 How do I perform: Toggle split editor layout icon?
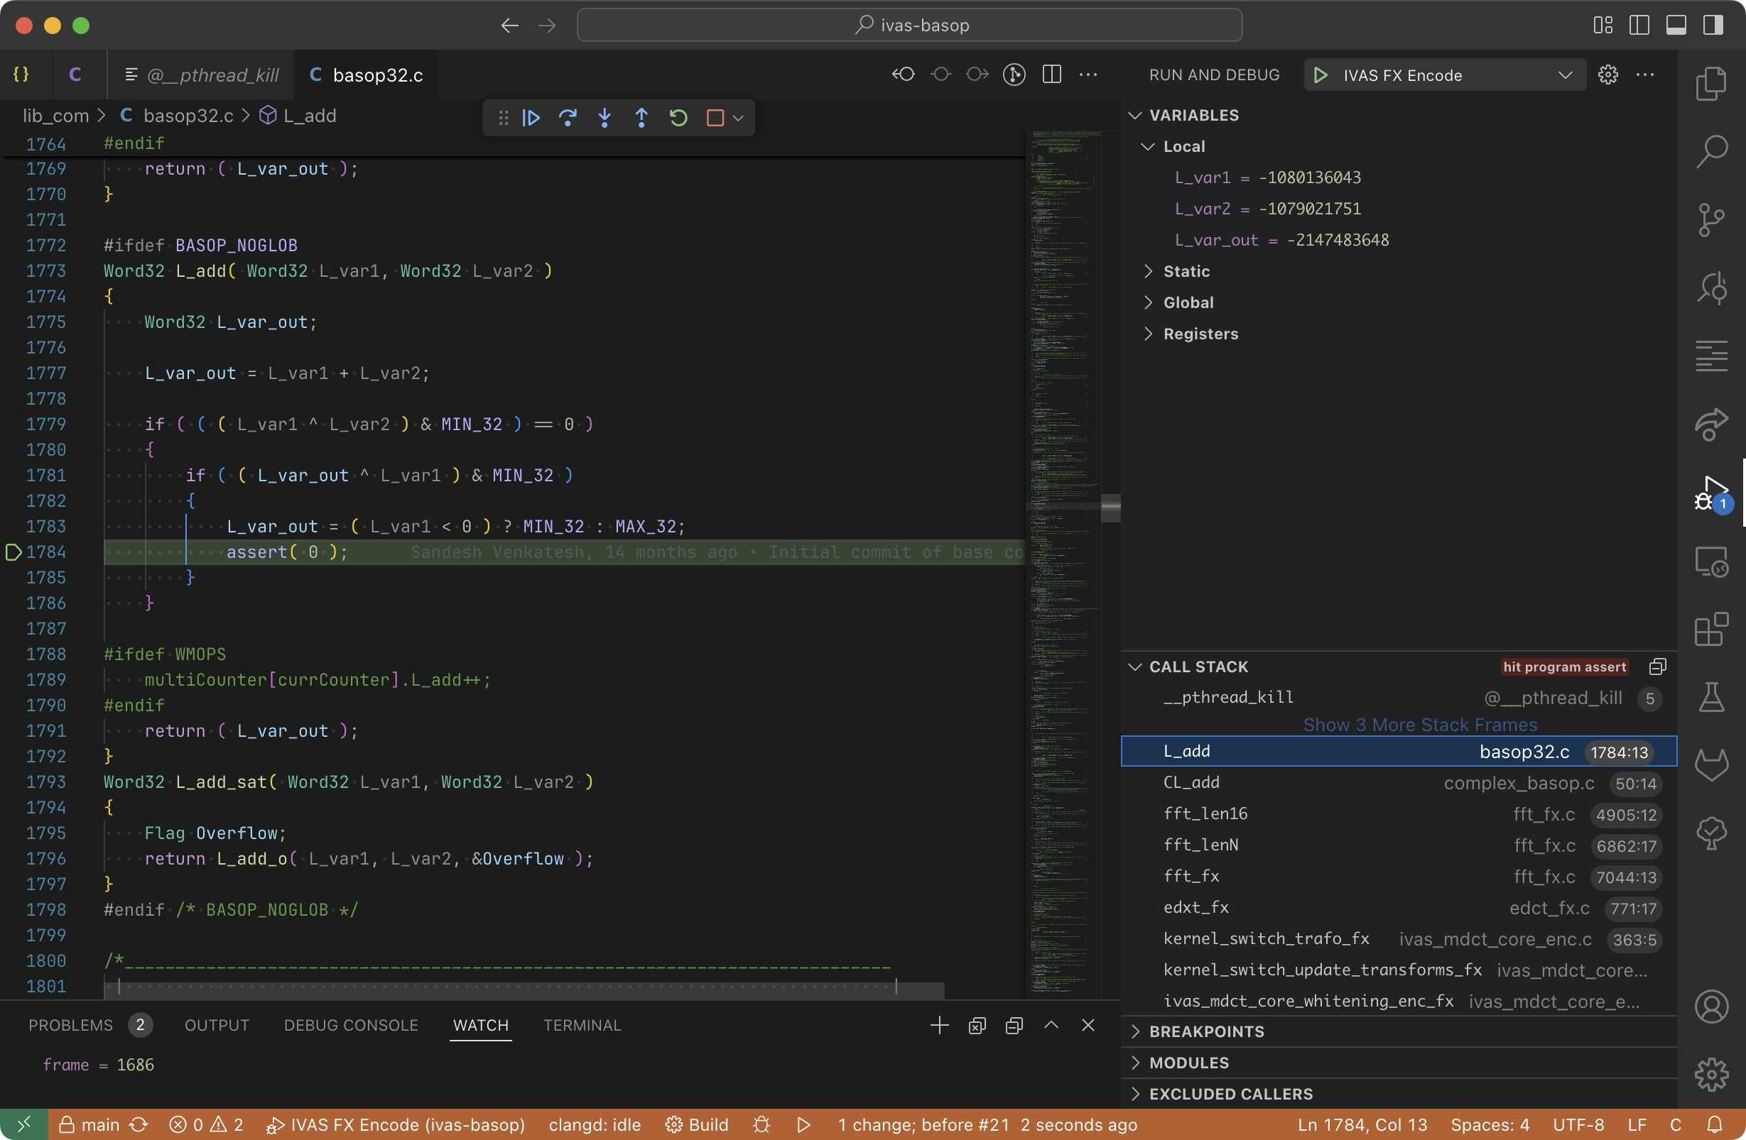[1052, 75]
